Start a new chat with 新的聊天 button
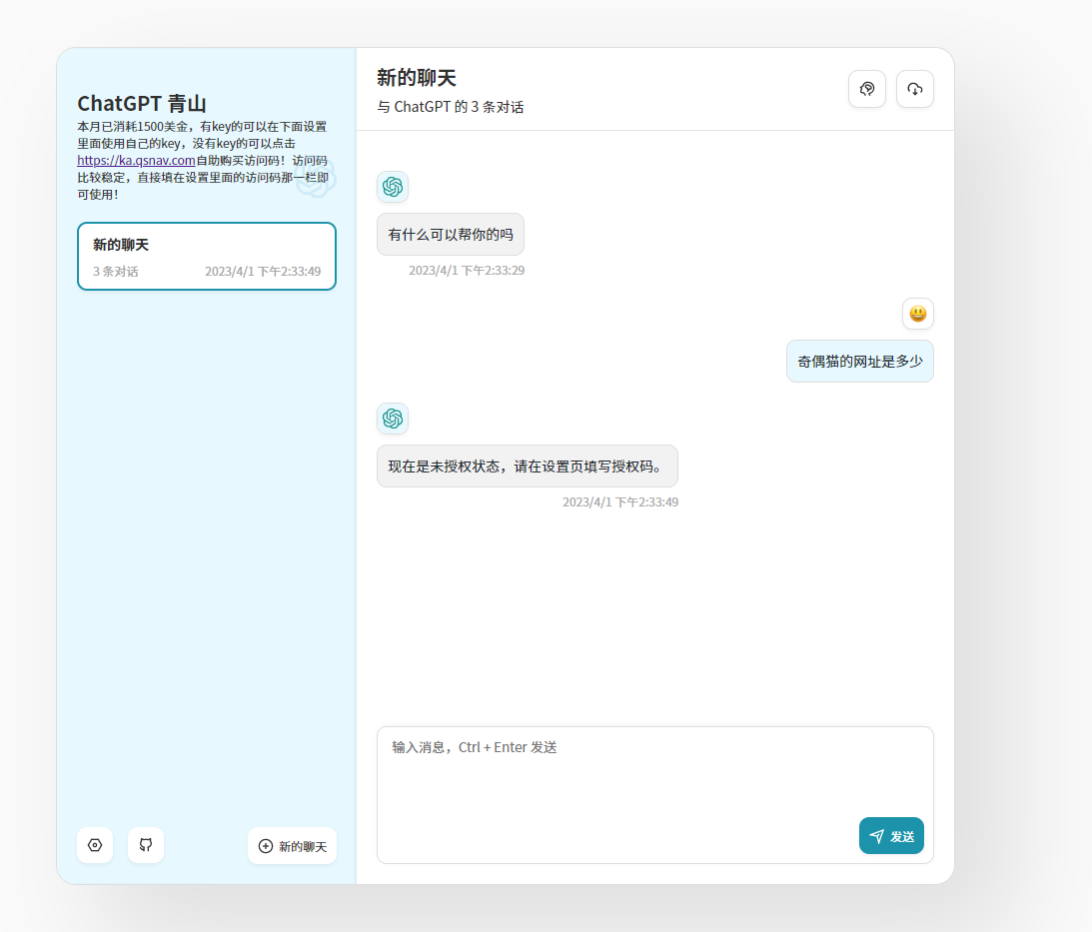The width and height of the screenshot is (1092, 932). (x=293, y=846)
